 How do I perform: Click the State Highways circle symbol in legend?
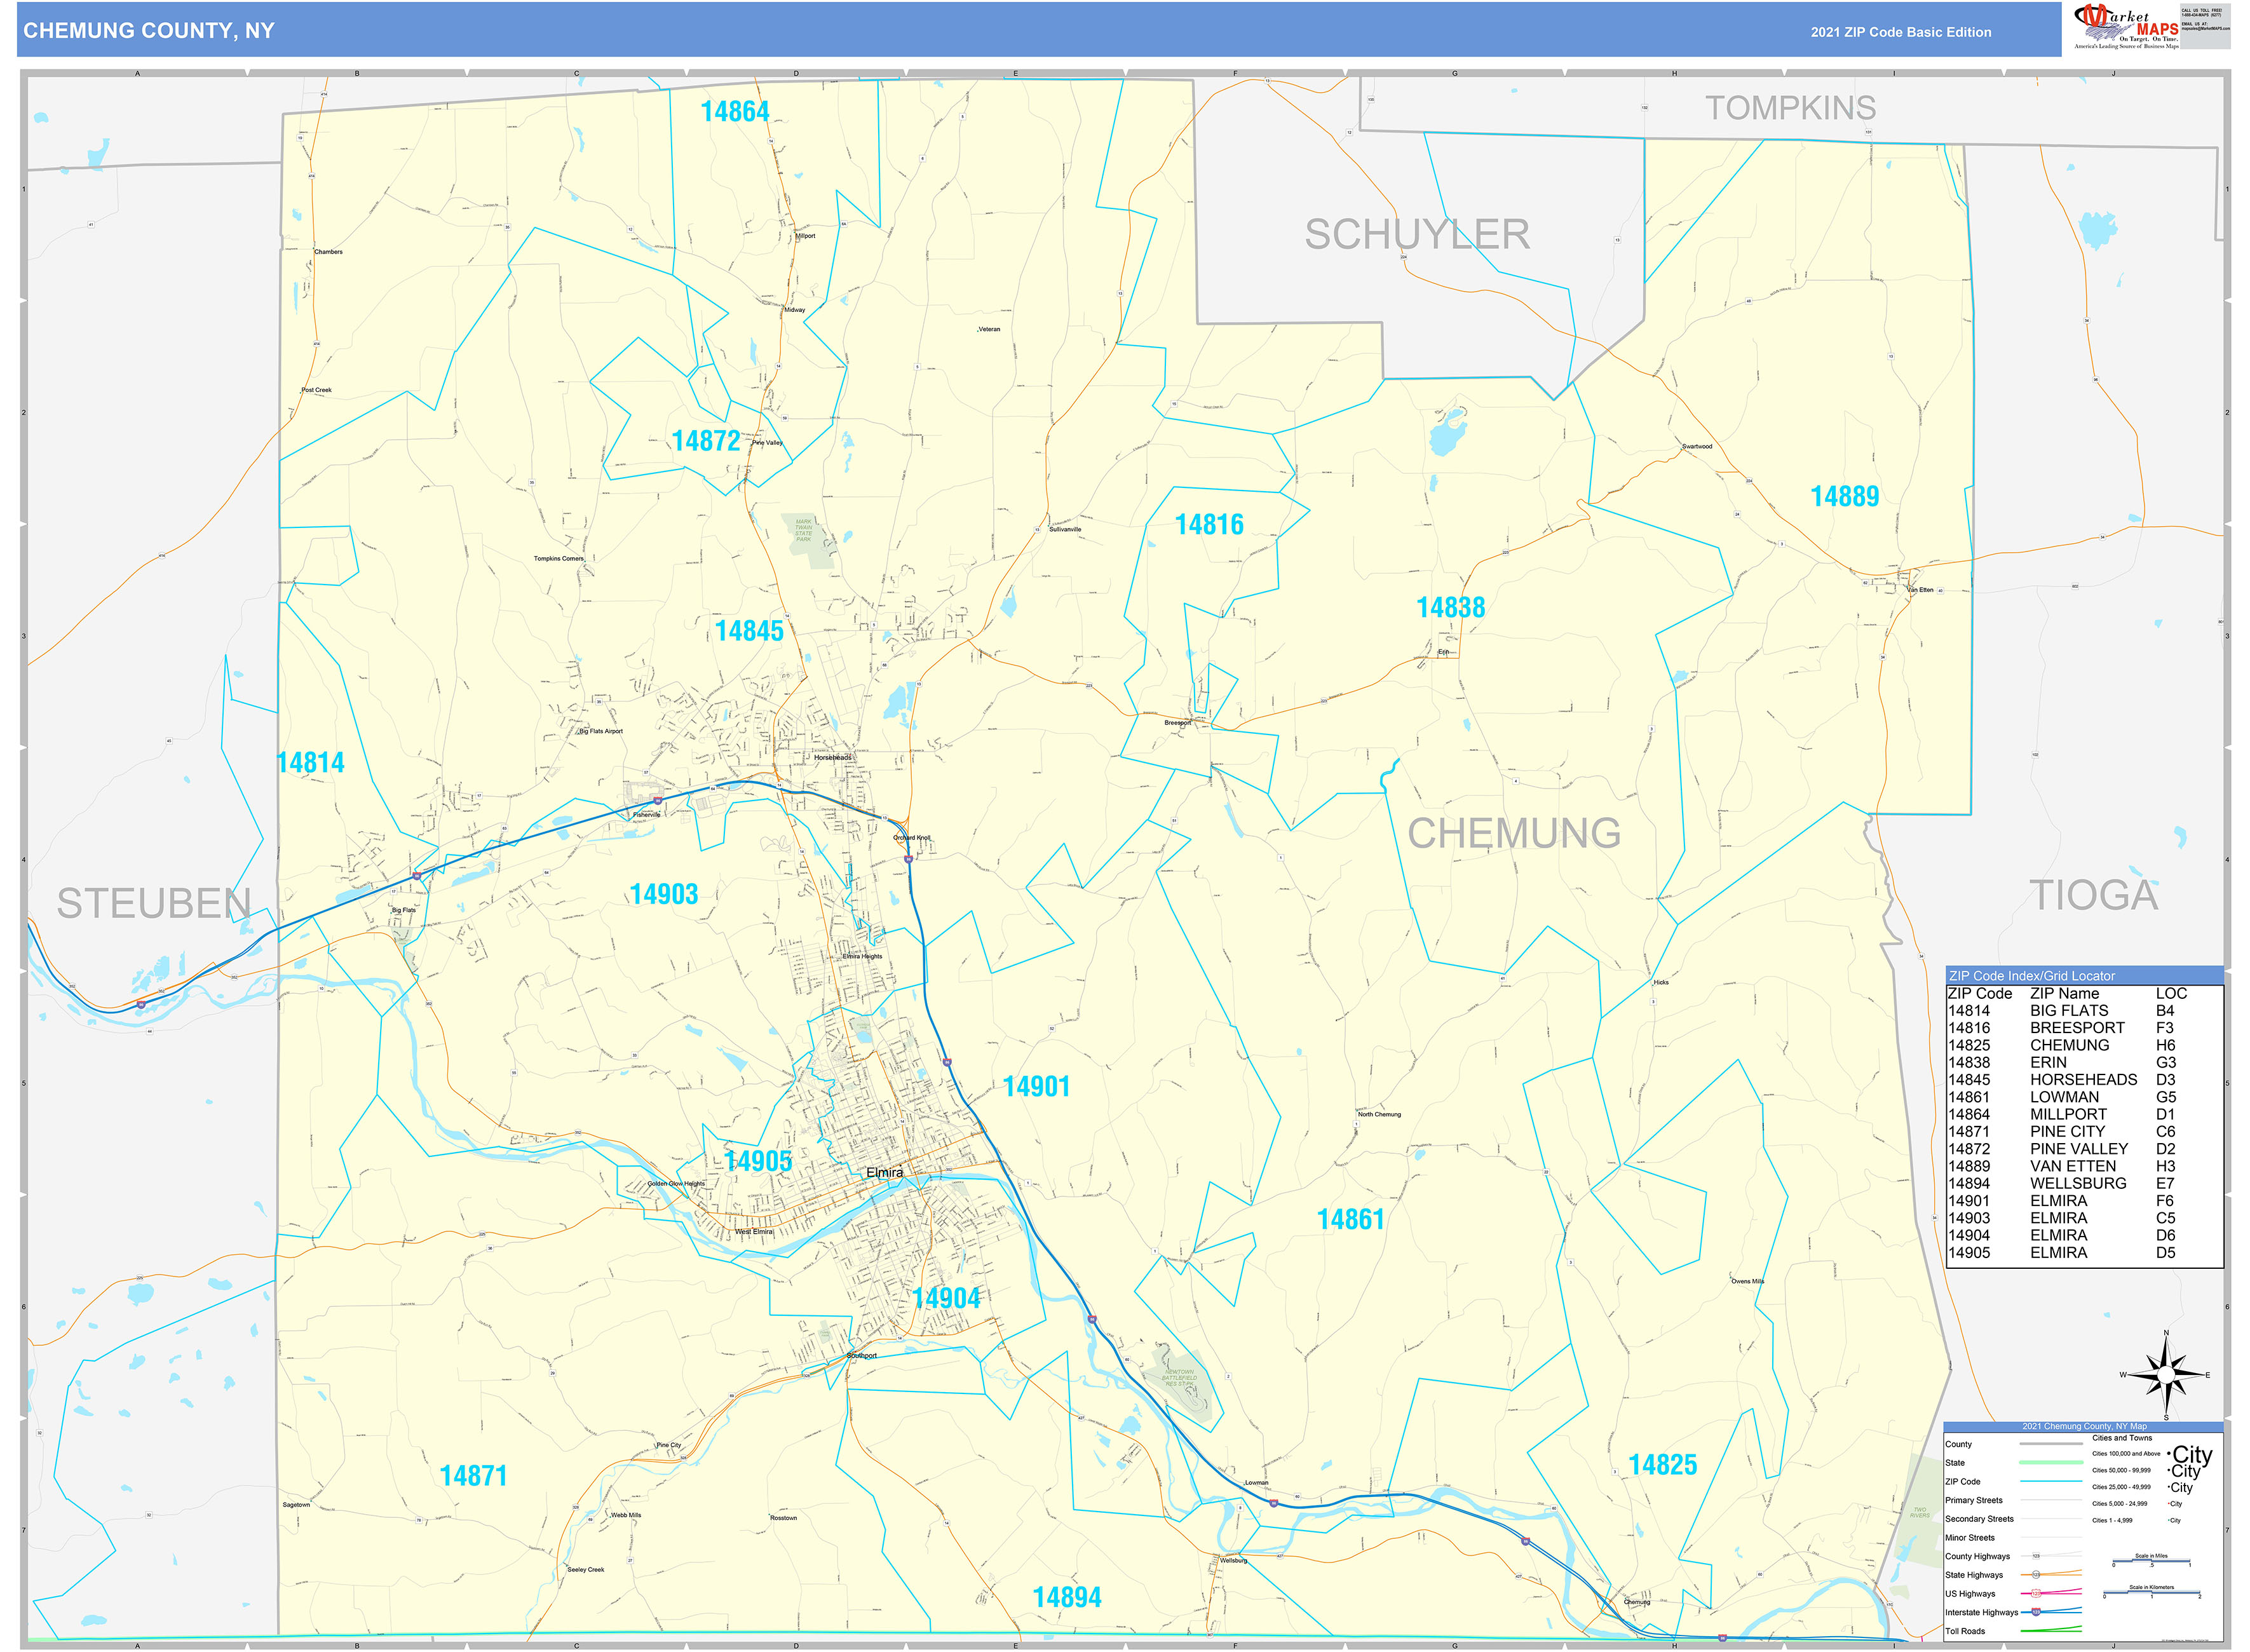2036,1576
